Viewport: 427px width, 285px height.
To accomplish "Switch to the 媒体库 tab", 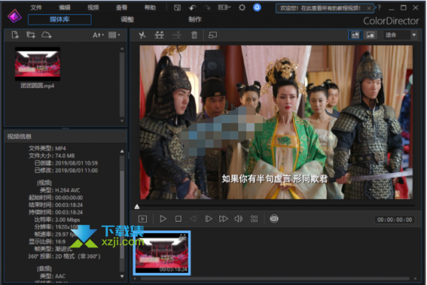I will pos(59,19).
